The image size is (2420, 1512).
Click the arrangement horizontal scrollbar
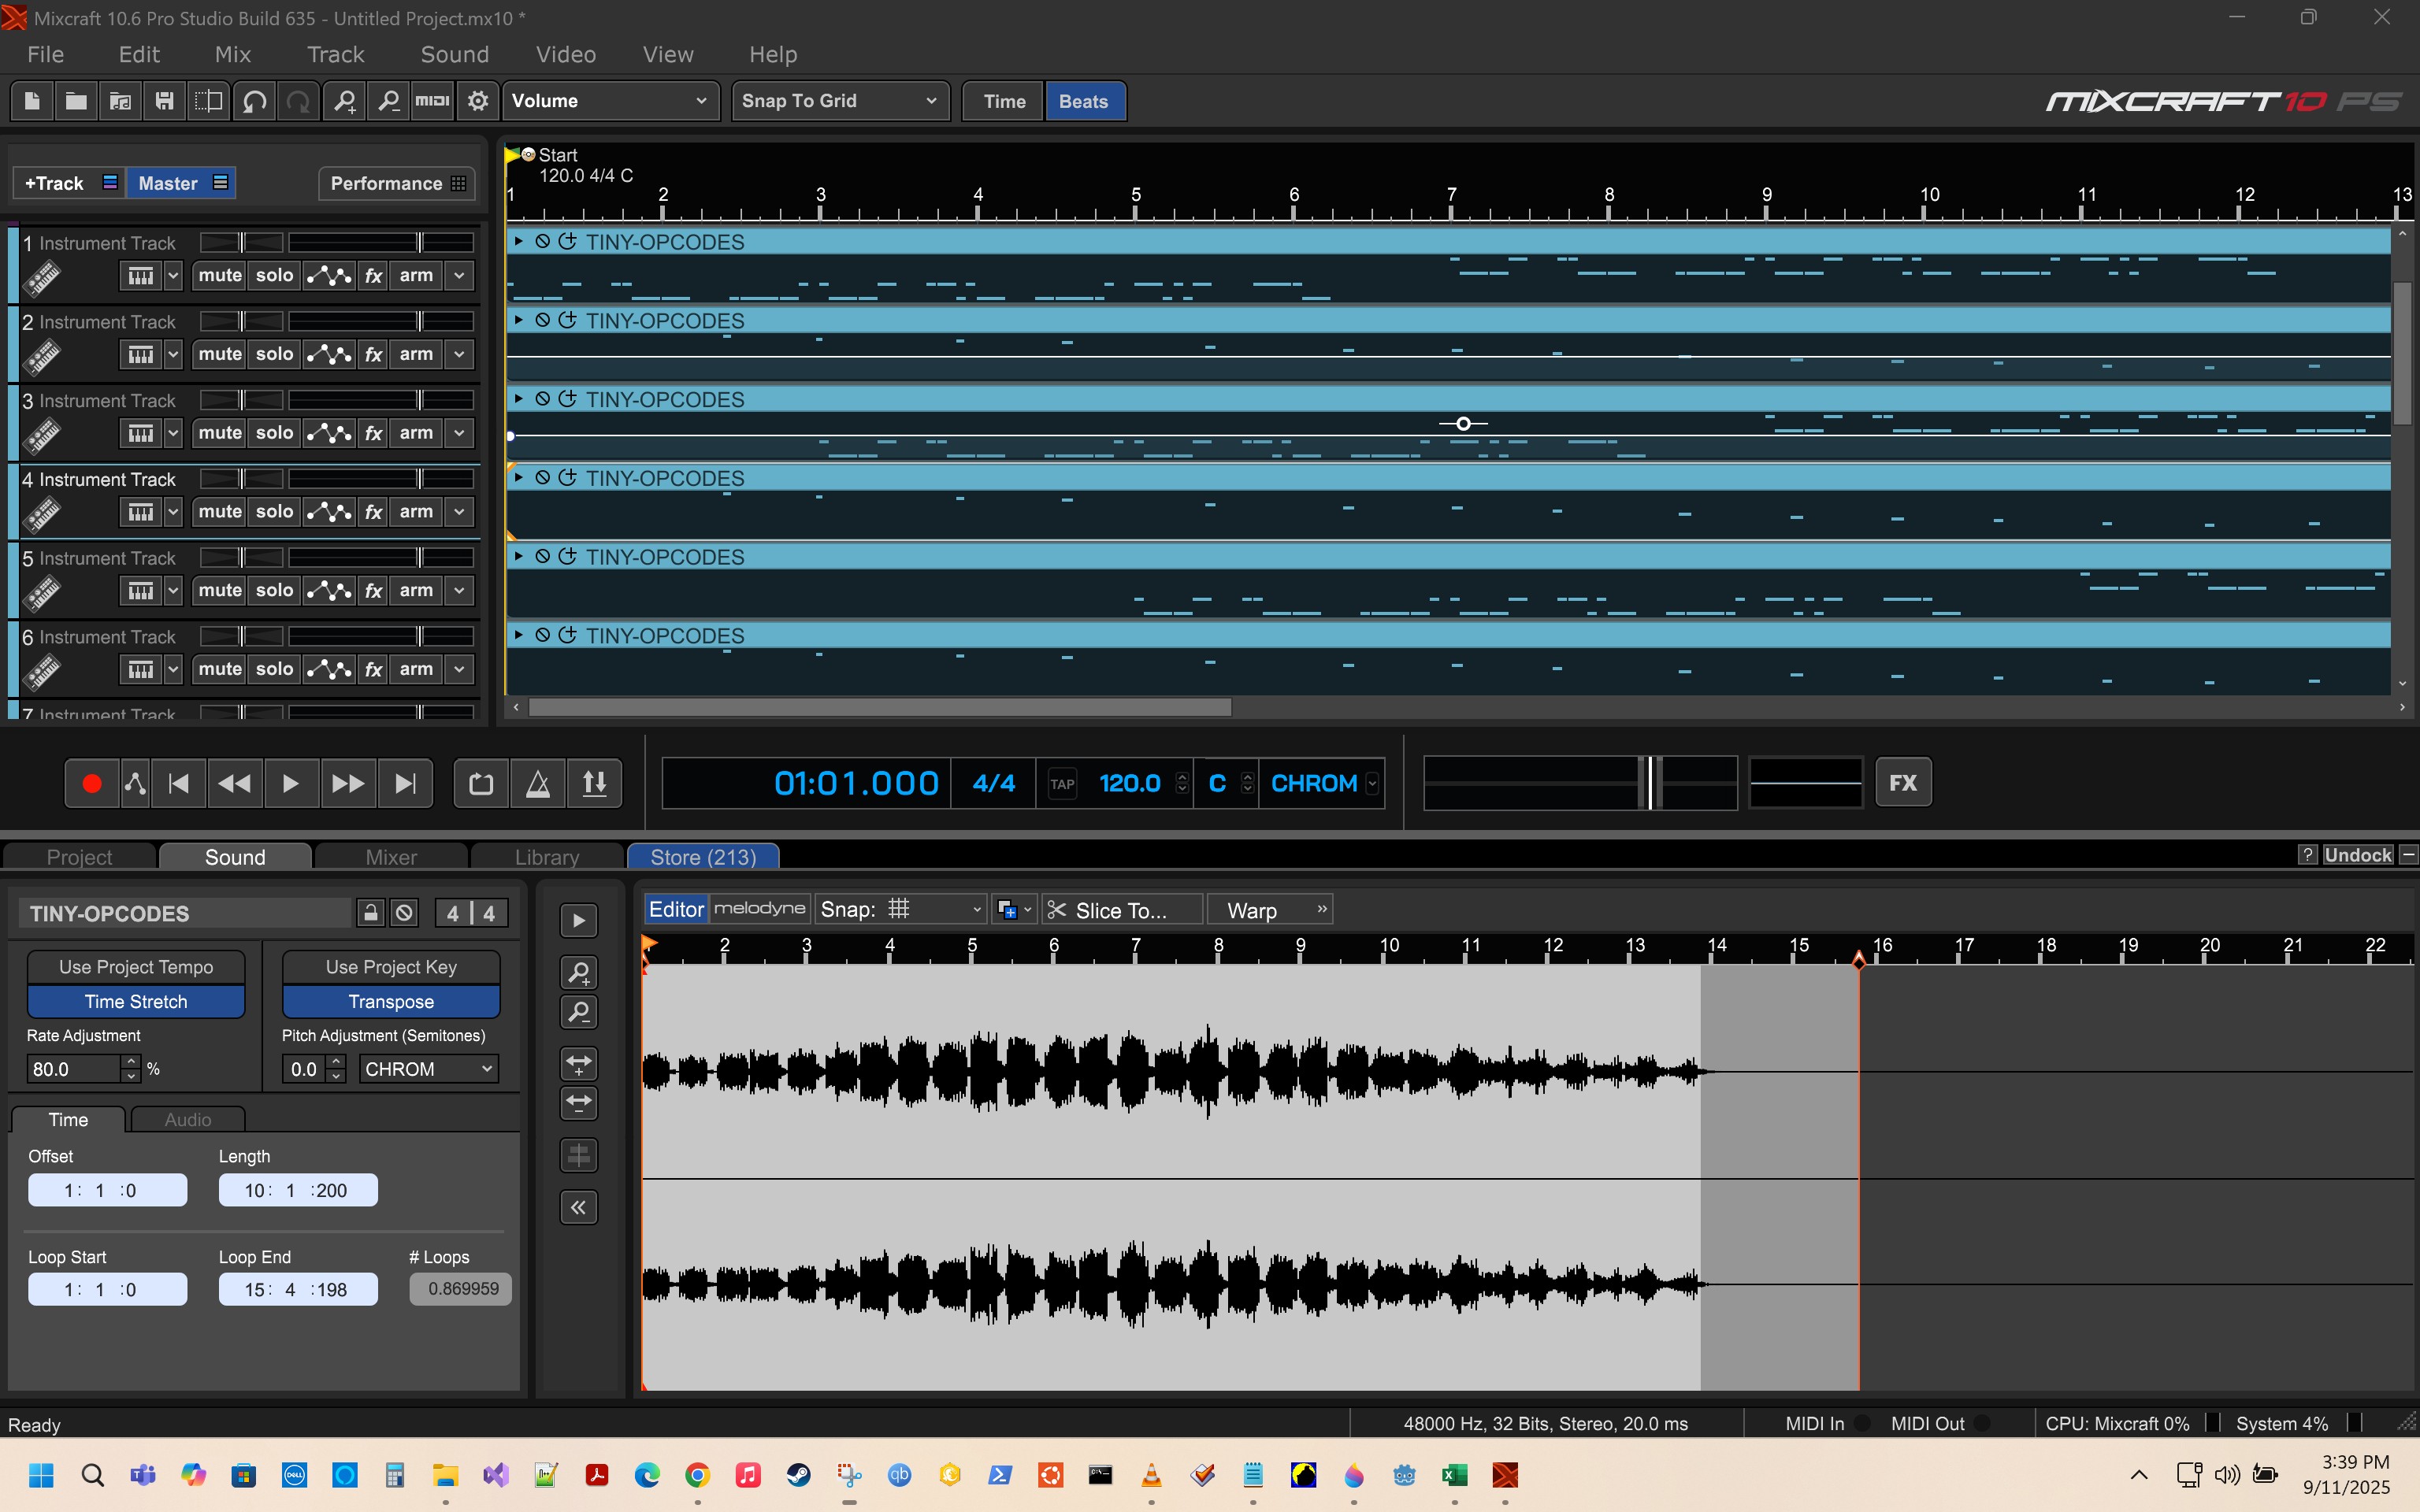(880, 707)
